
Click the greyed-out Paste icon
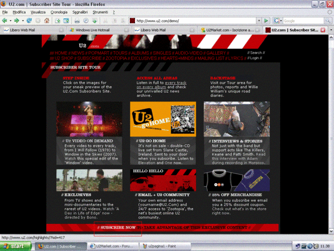(x=123, y=21)
